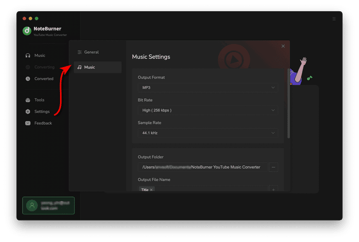Switch to the General settings tab

tap(91, 52)
